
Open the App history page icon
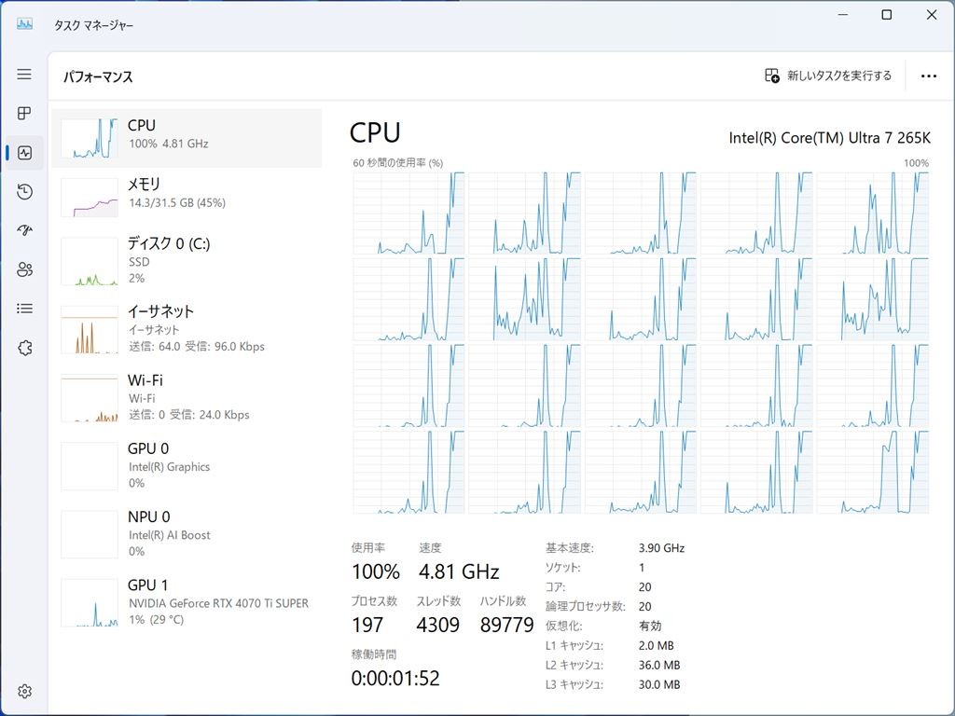(24, 192)
